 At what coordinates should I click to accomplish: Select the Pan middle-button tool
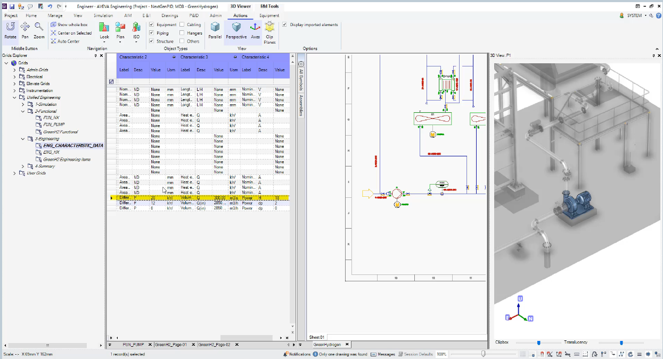coord(25,30)
